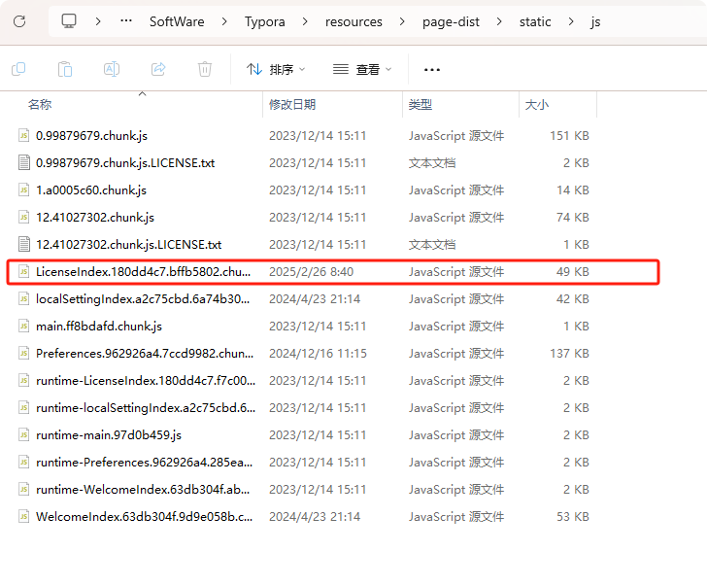Open the 排序 sort dropdown

pos(276,69)
